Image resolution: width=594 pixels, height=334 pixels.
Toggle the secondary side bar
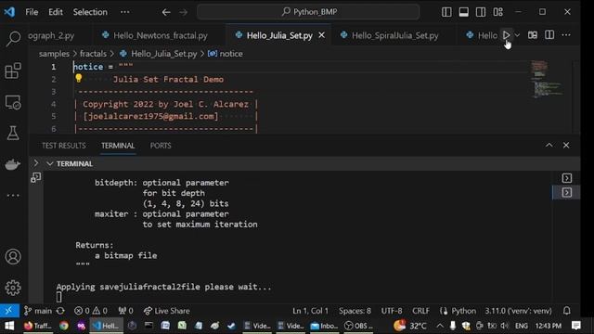(x=481, y=12)
